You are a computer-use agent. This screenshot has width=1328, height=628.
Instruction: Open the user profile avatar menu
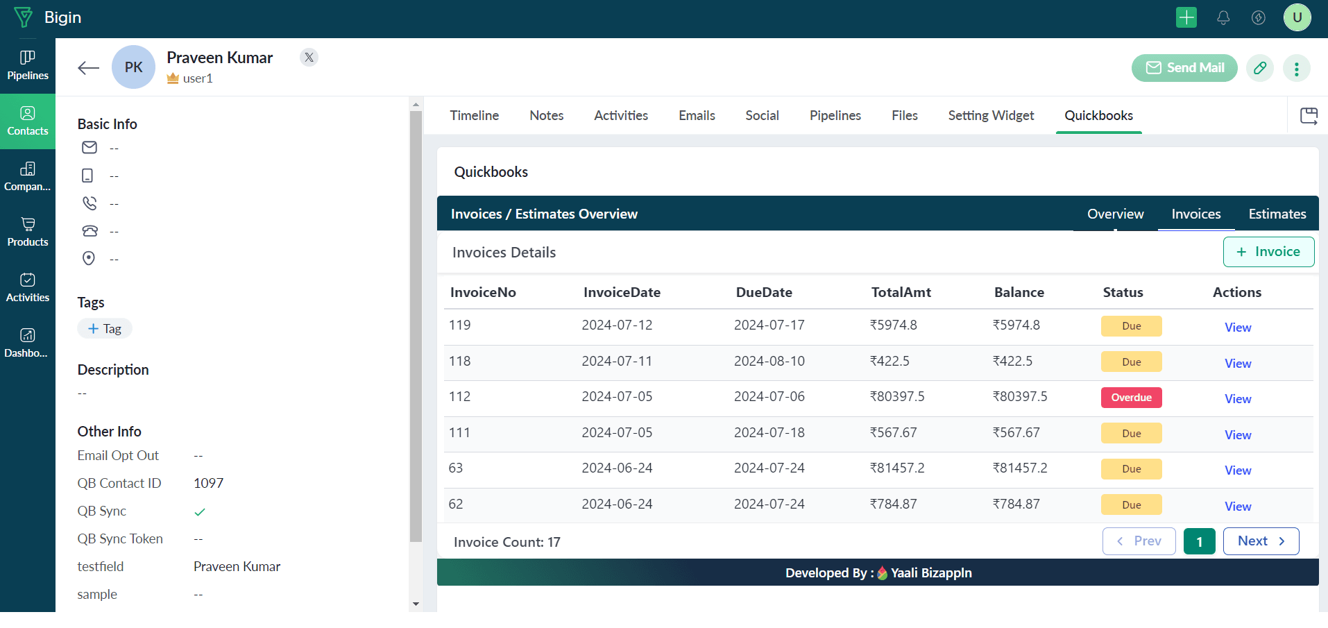coord(1297,17)
